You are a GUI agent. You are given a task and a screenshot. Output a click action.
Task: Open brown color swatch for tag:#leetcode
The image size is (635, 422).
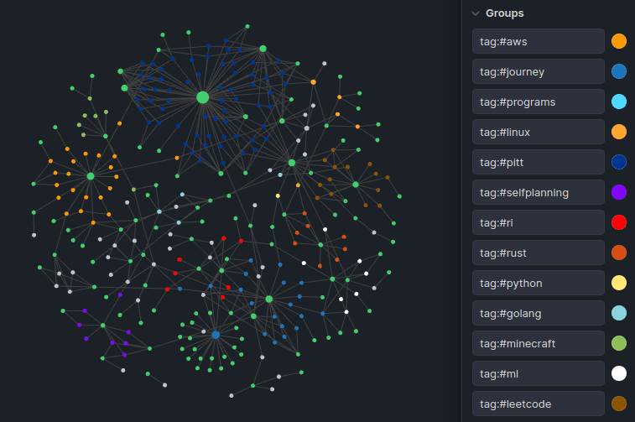click(619, 404)
